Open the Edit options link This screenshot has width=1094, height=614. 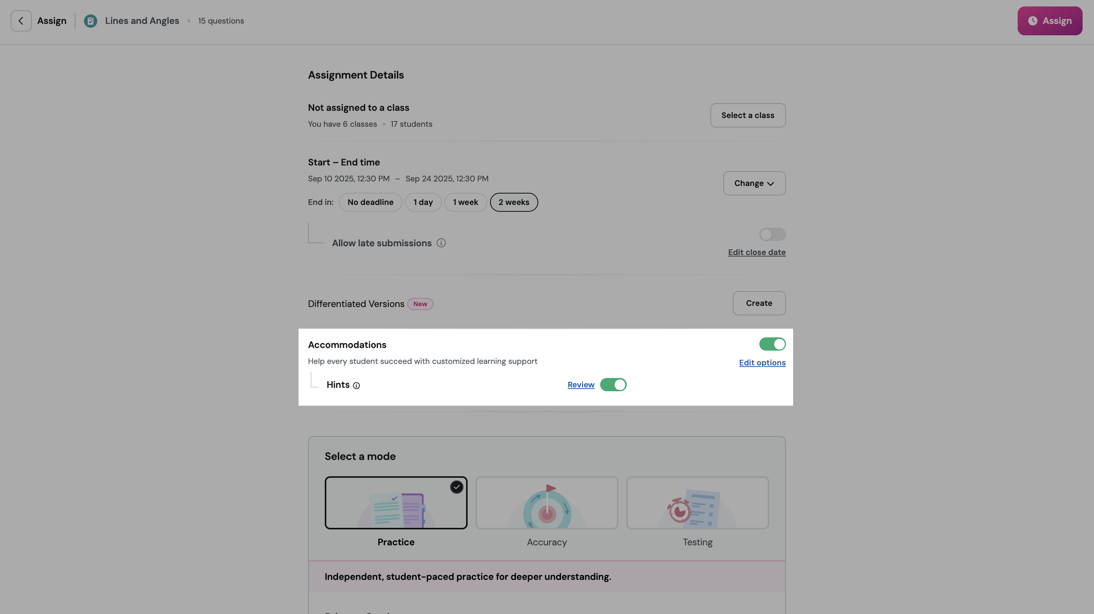point(762,363)
